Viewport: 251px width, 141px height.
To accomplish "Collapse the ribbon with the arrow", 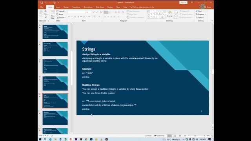I will pyautogui.click(x=212, y=21).
